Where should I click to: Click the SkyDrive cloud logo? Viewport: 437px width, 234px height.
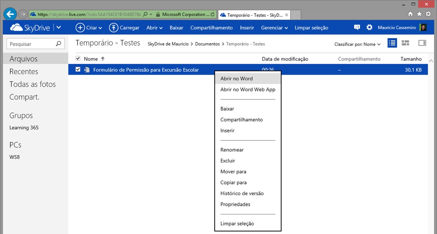(17, 28)
